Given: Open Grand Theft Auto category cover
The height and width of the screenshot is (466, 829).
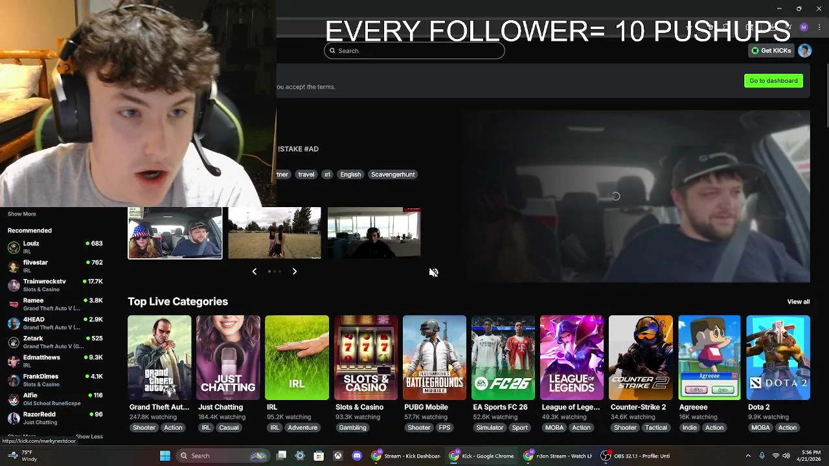Looking at the screenshot, I should tap(159, 357).
